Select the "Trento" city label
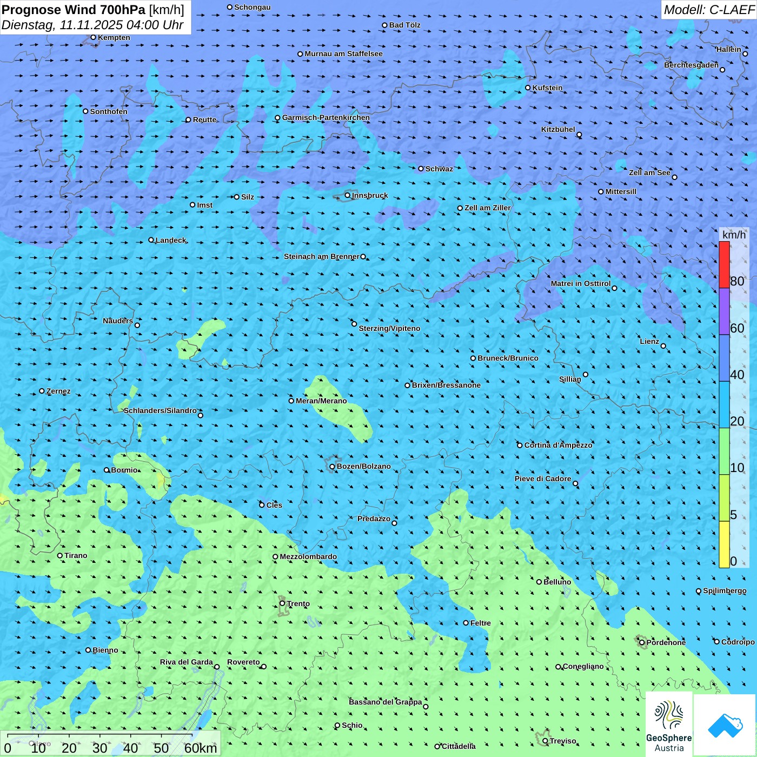This screenshot has width=757, height=757. 298,603
